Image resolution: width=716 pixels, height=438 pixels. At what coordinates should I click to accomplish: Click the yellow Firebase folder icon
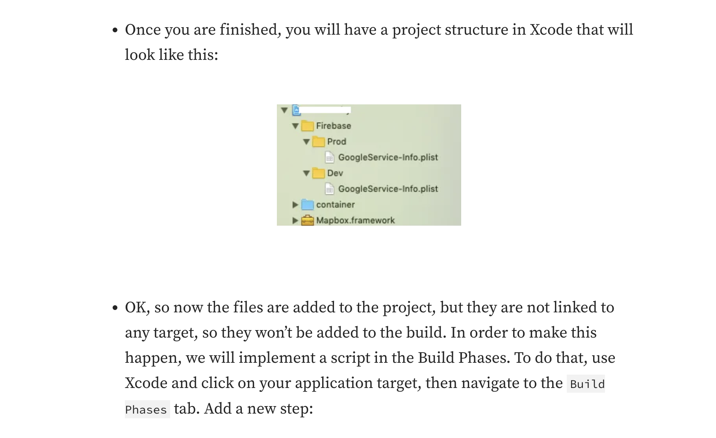click(x=308, y=126)
